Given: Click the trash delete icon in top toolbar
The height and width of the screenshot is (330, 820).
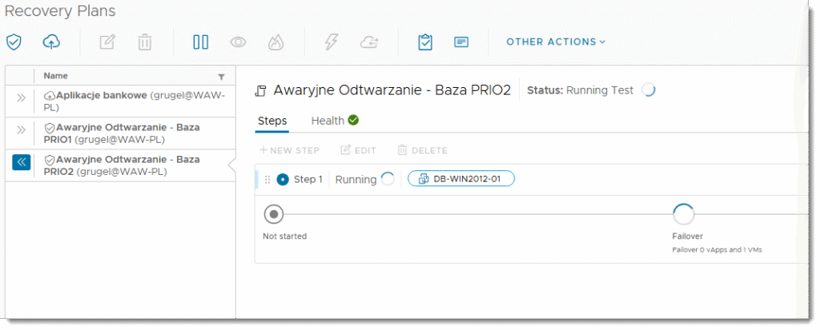Looking at the screenshot, I should (x=144, y=42).
